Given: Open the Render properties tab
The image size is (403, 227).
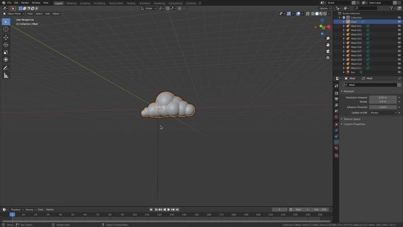Looking at the screenshot, I should (336, 93).
